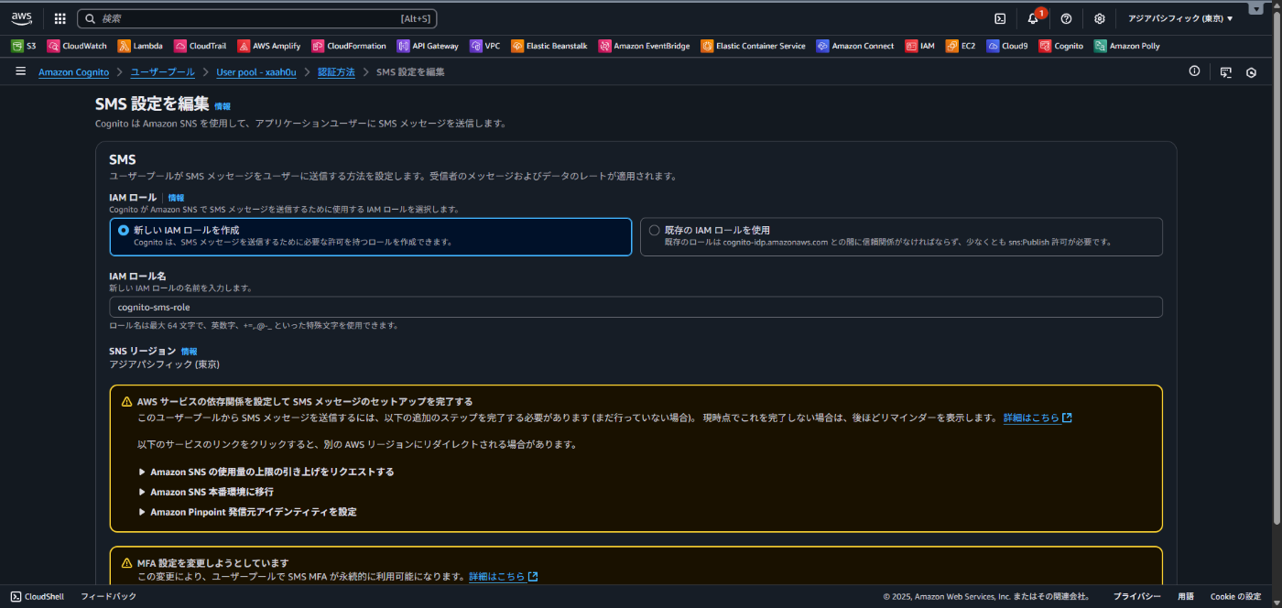Open the clock-shaped icon at the breadcrumb bar's right end
Image resolution: width=1282 pixels, height=608 pixels.
coord(1252,72)
